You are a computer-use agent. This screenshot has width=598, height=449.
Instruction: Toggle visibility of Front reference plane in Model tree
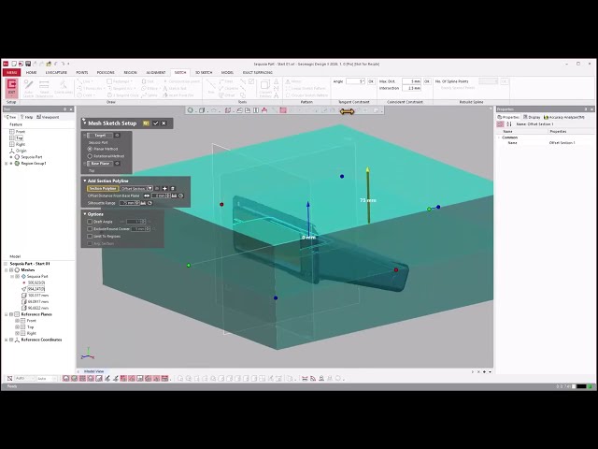pyautogui.click(x=17, y=321)
